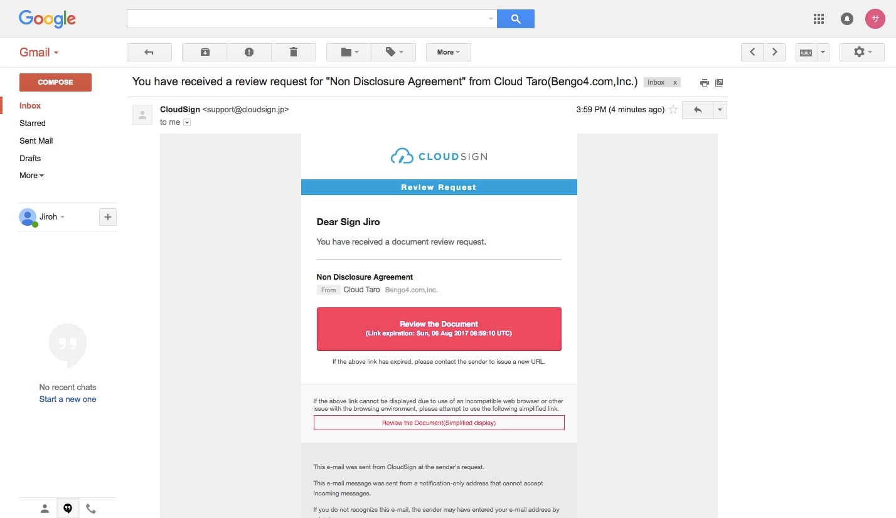Image resolution: width=896 pixels, height=518 pixels.
Task: Go to the older conversation arrow
Action: (x=775, y=52)
